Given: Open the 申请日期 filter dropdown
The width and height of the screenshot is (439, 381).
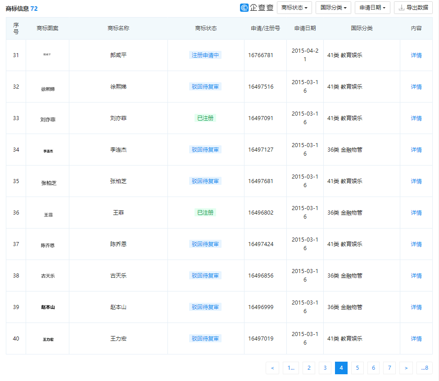Looking at the screenshot, I should tap(372, 8).
